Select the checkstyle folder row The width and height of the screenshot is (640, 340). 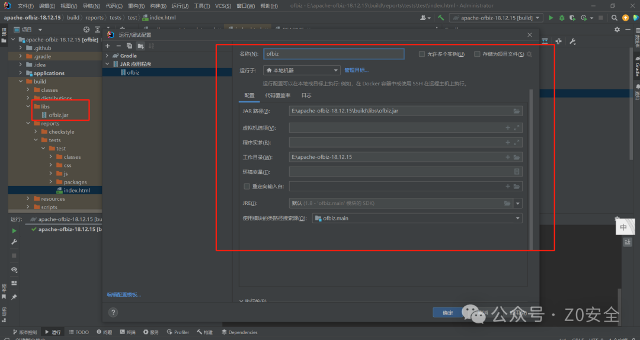pos(61,132)
